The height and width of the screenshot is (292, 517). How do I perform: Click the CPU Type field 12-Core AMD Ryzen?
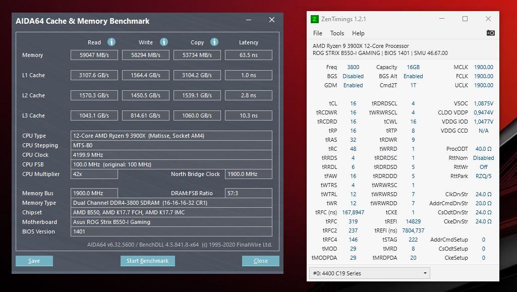click(171, 136)
